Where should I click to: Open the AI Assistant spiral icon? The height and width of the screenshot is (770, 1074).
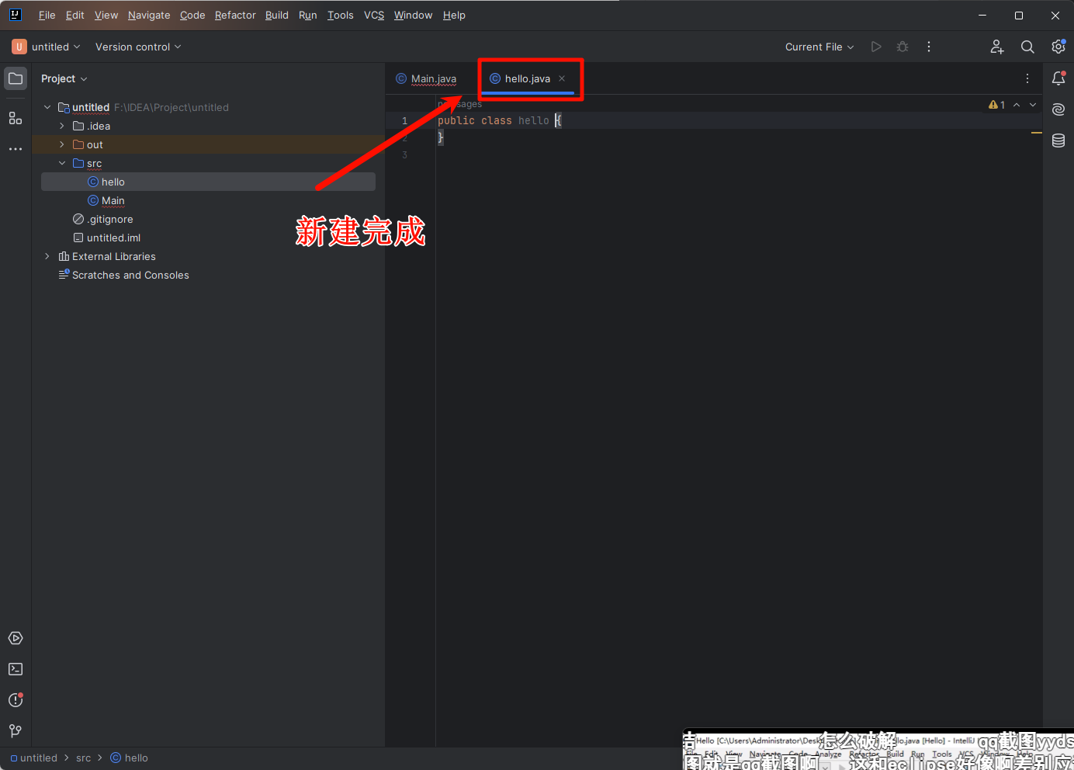(1058, 109)
